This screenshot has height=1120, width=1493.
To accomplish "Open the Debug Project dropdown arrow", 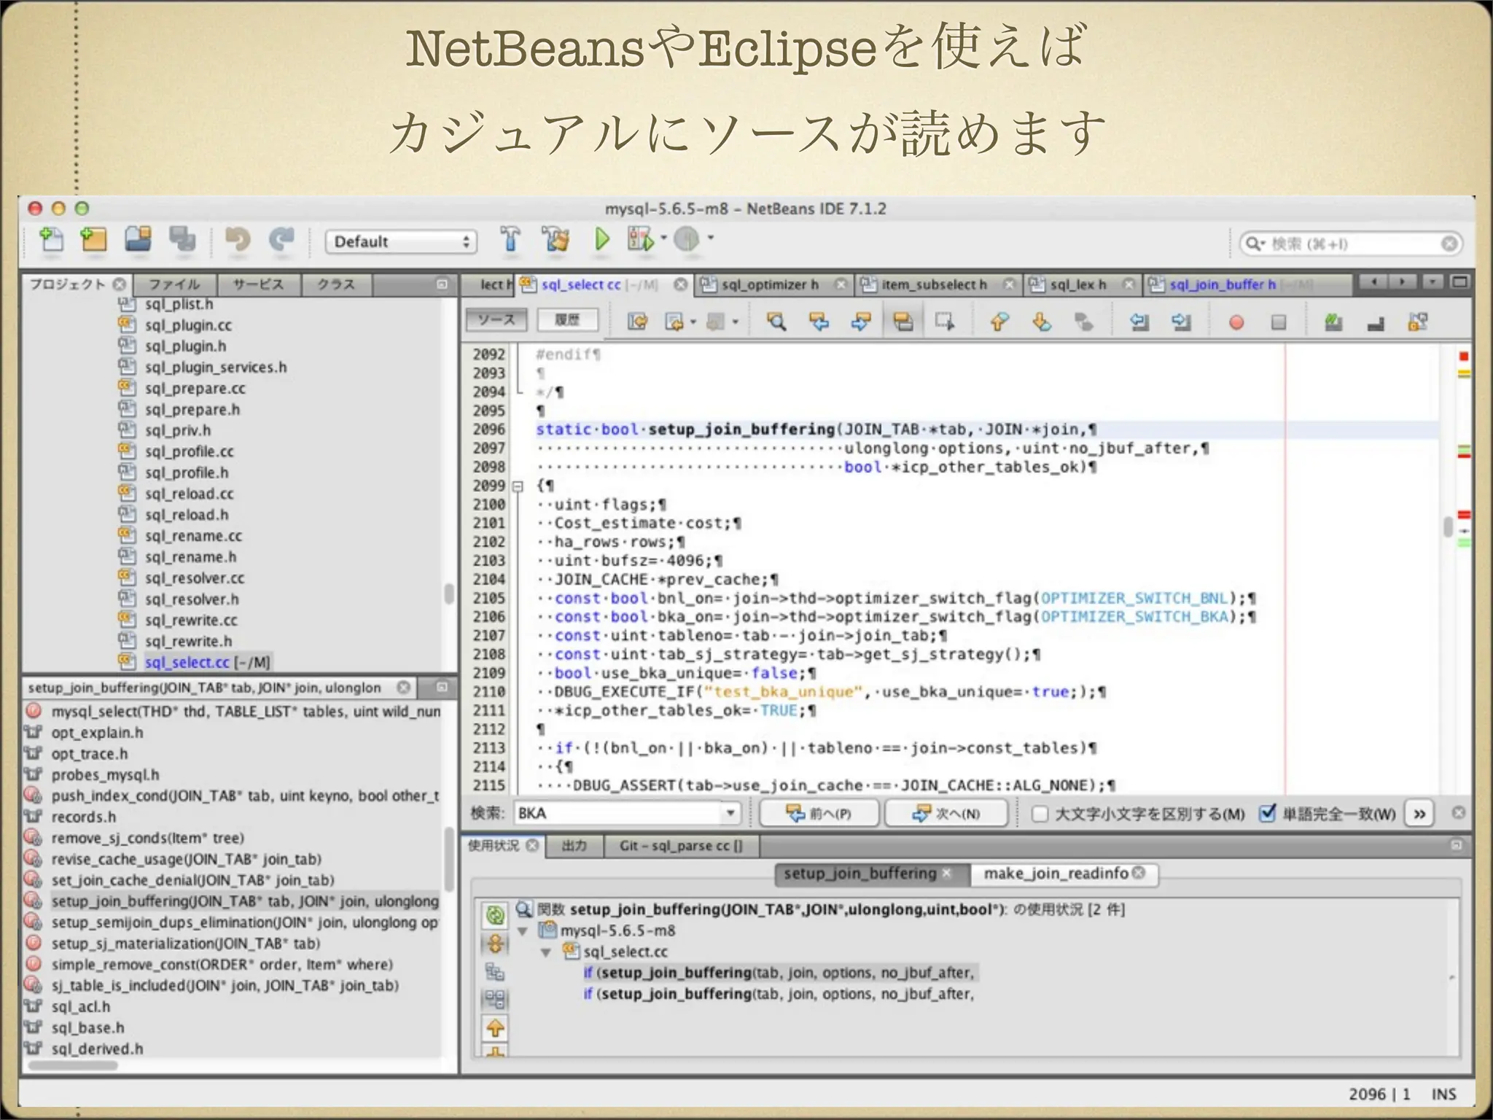I will [663, 237].
